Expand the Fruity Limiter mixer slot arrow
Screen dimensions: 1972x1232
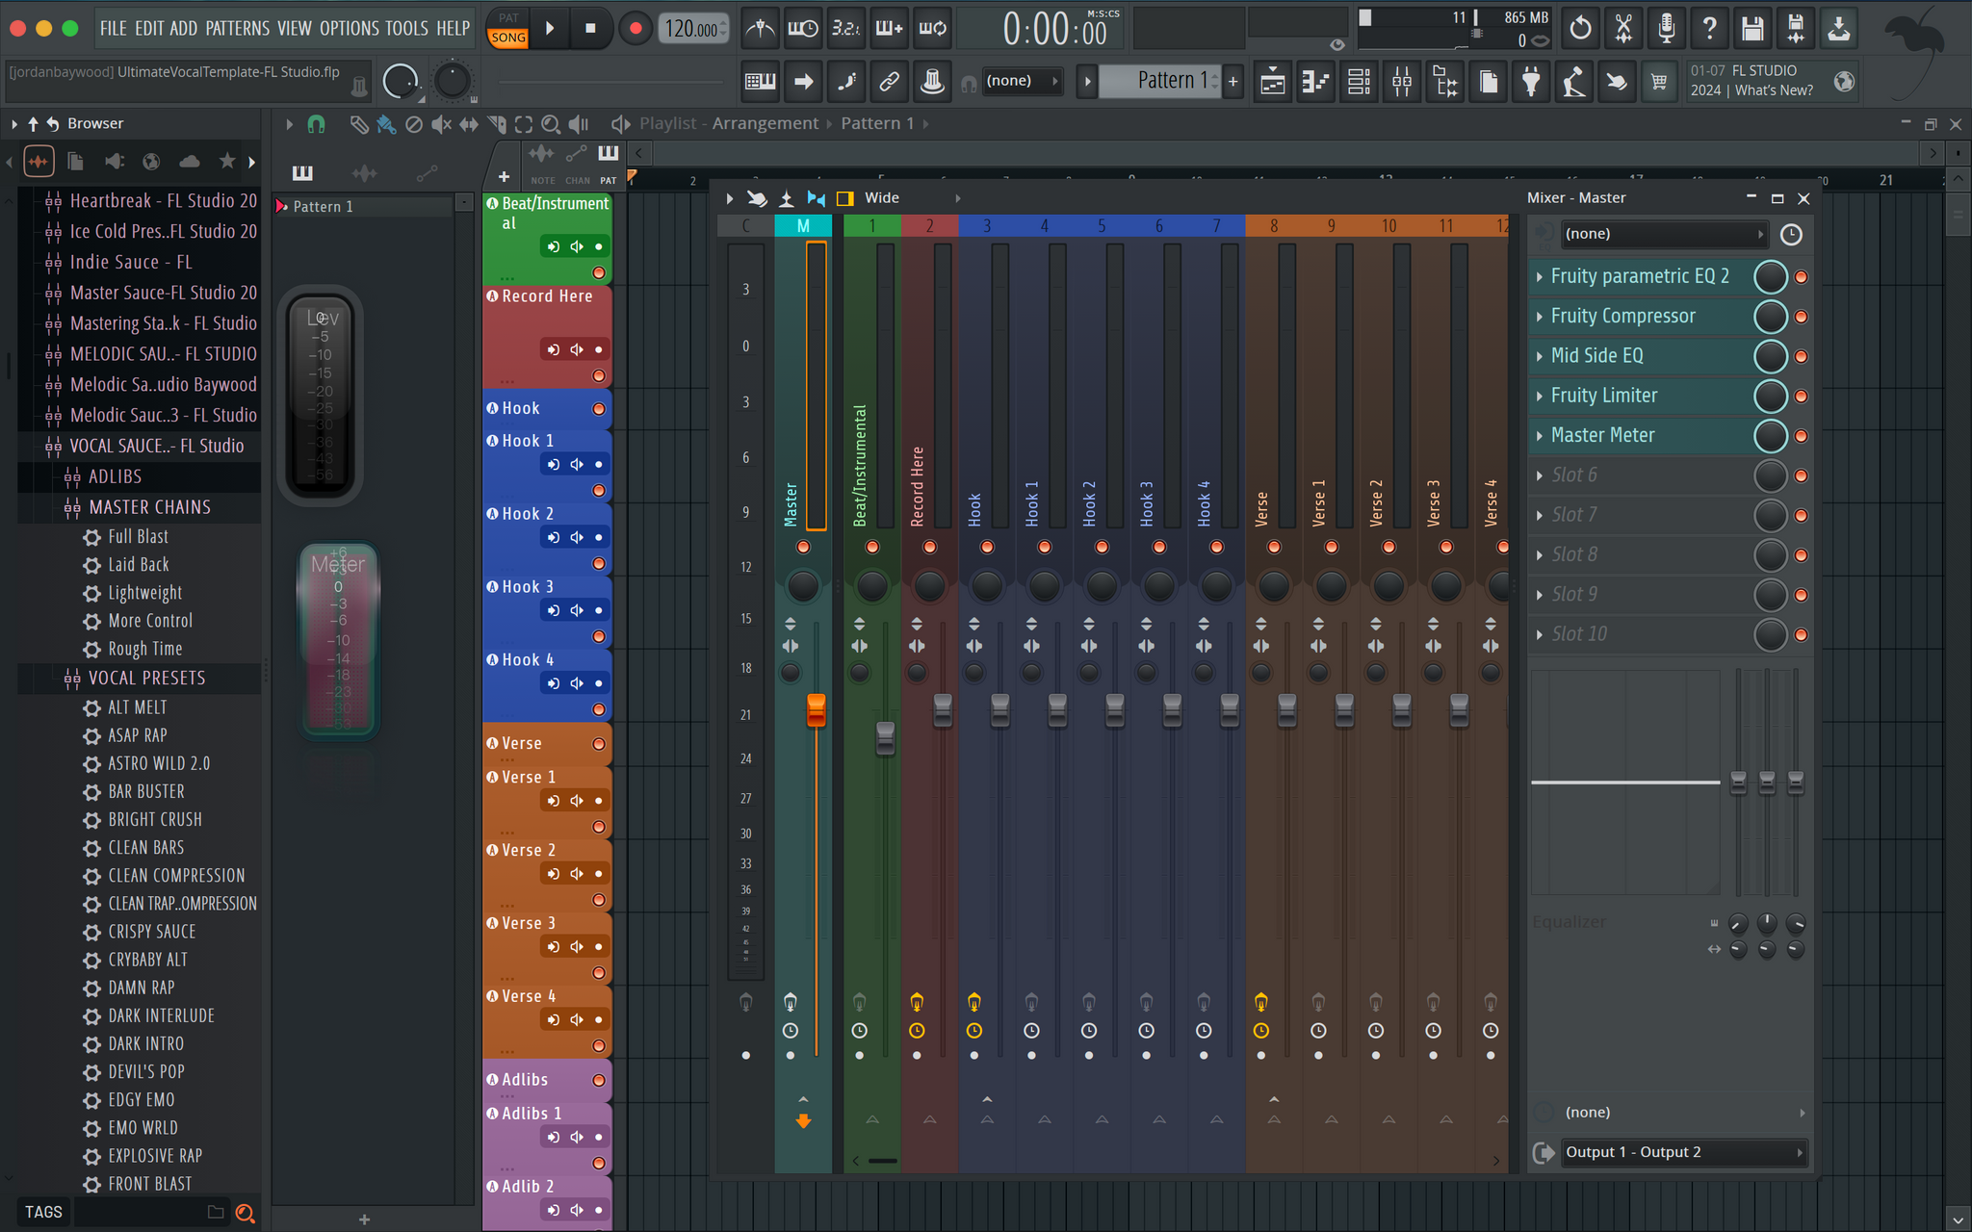1540,396
